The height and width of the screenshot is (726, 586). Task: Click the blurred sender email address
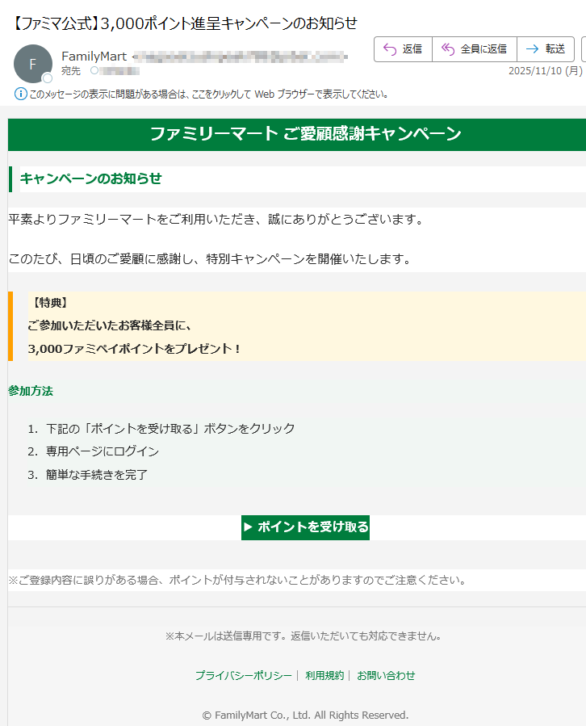pyautogui.click(x=241, y=57)
